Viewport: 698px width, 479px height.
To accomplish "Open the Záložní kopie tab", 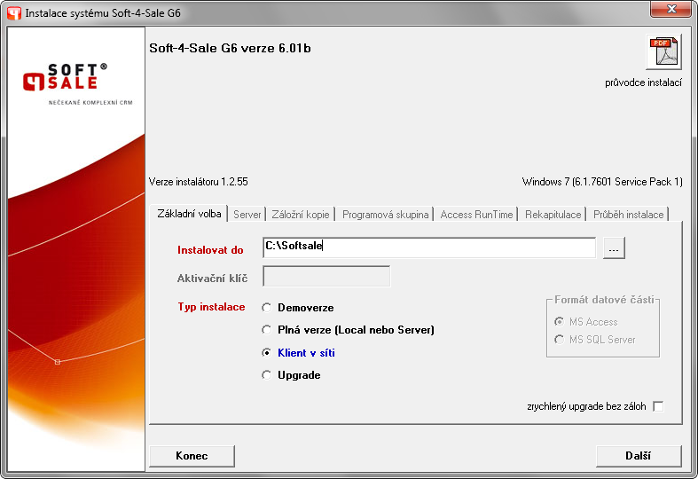I will coord(301,215).
